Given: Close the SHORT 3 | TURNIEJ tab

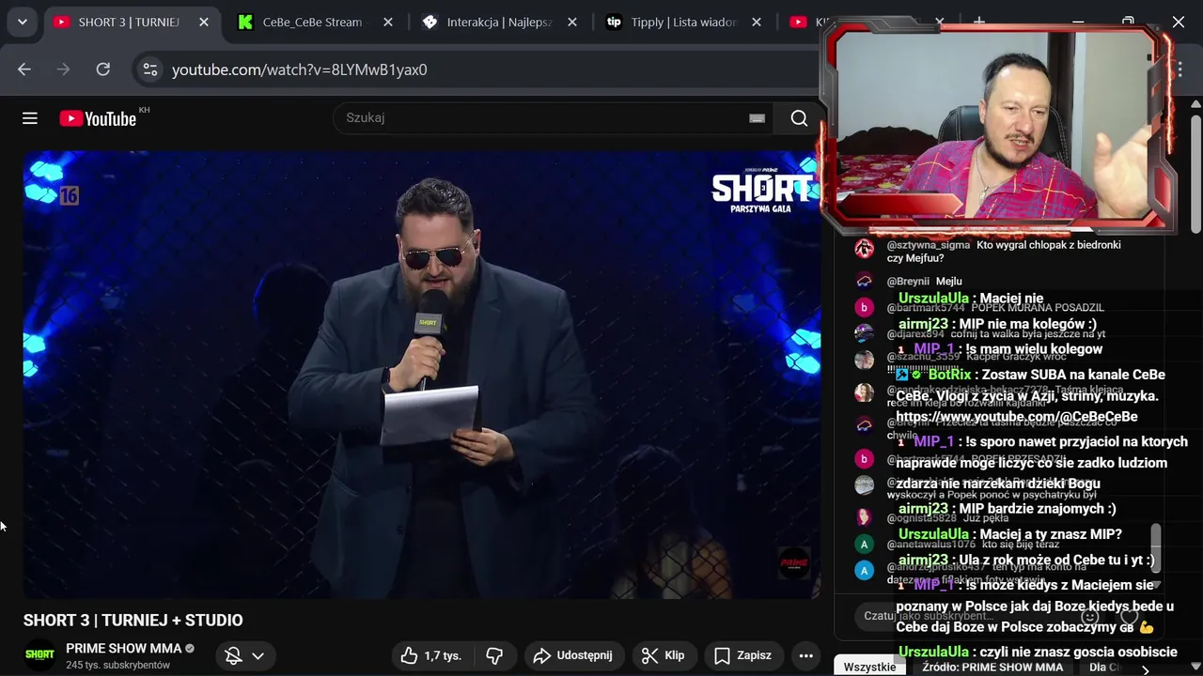Looking at the screenshot, I should (204, 22).
